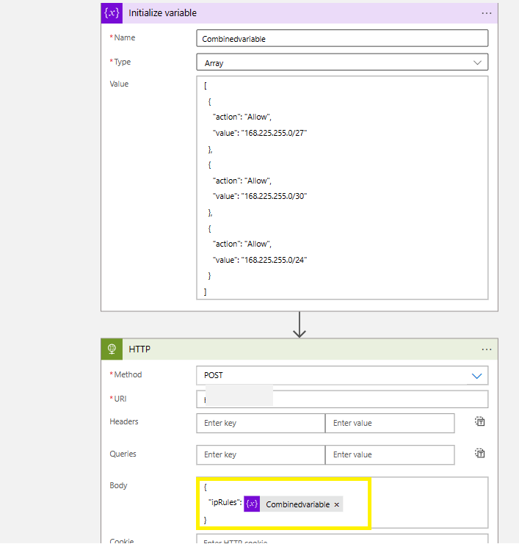Expand the Type dropdown showing Array
519x544 pixels.
(x=342, y=62)
